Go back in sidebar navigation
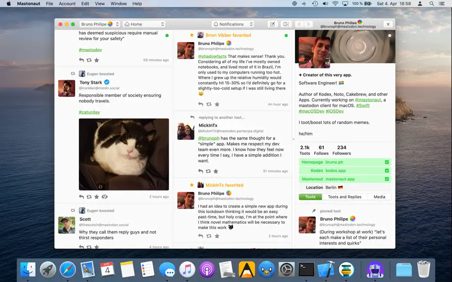The height and width of the screenshot is (282, 452). [299, 24]
